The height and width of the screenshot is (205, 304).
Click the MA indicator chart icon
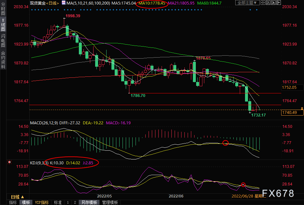[64, 3]
